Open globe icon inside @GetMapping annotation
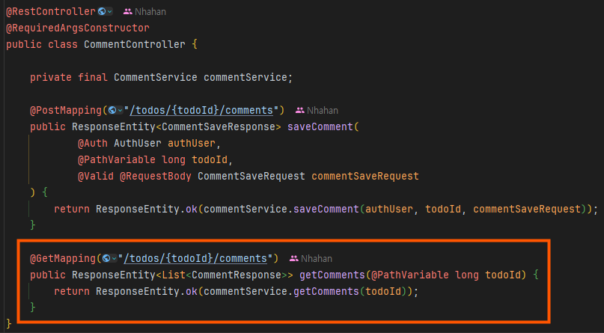 click(106, 258)
